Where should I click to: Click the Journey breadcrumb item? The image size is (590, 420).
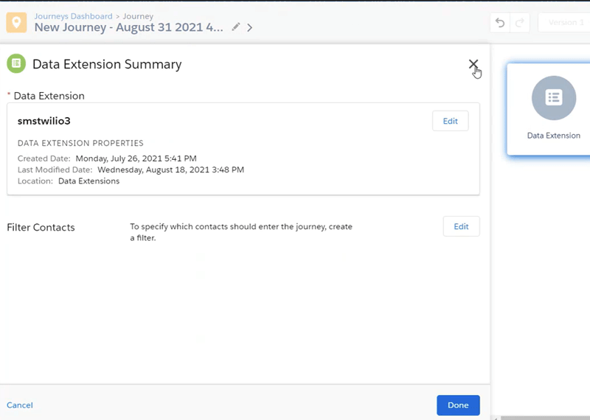coord(137,15)
